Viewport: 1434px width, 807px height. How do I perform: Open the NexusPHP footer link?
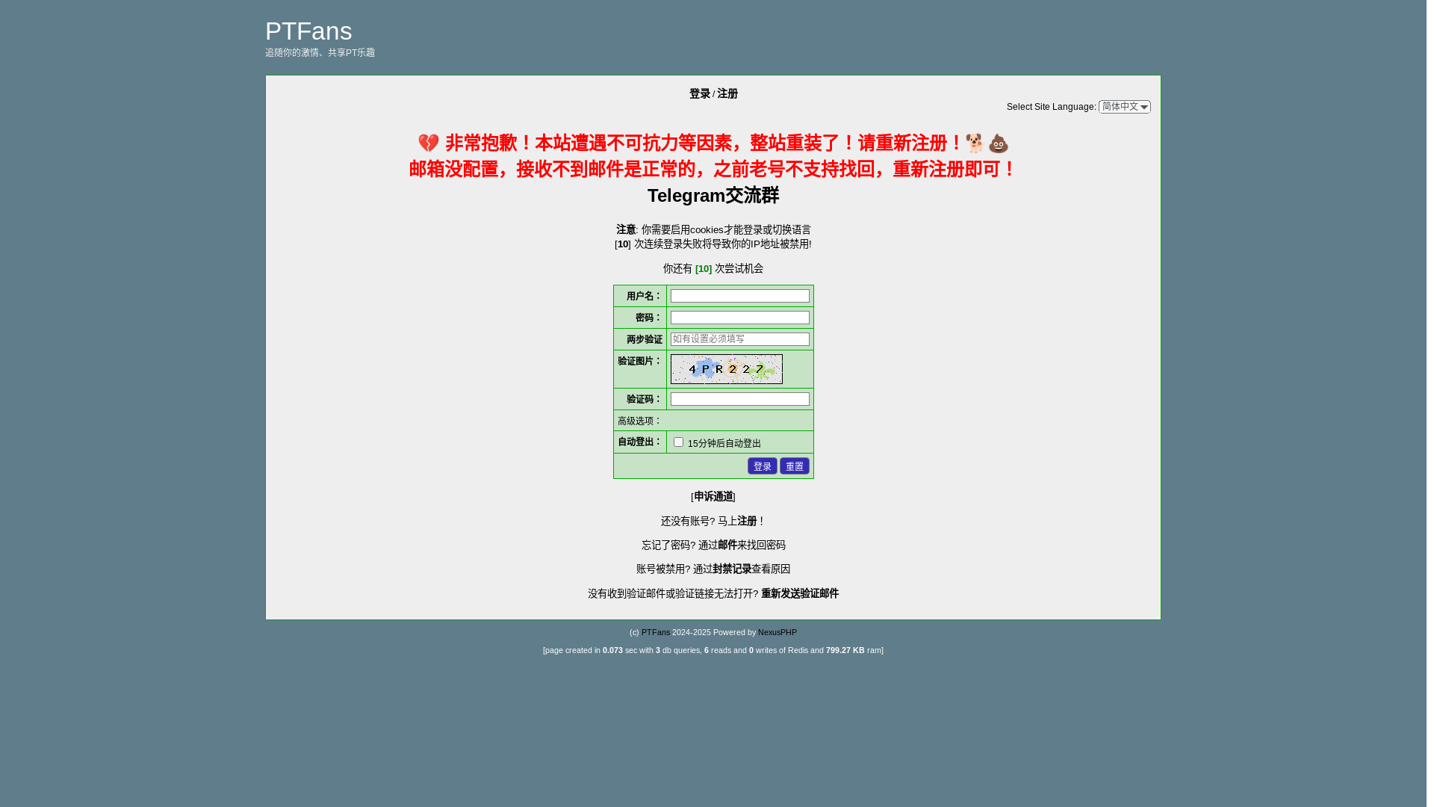(777, 633)
